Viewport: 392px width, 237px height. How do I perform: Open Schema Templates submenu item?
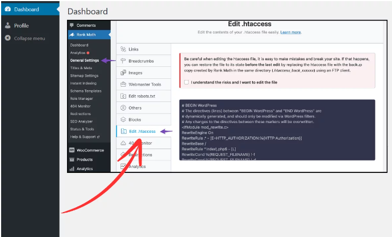coord(86,91)
